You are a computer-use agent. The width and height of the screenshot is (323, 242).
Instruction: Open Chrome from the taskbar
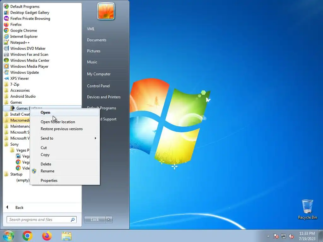pyautogui.click(x=27, y=236)
